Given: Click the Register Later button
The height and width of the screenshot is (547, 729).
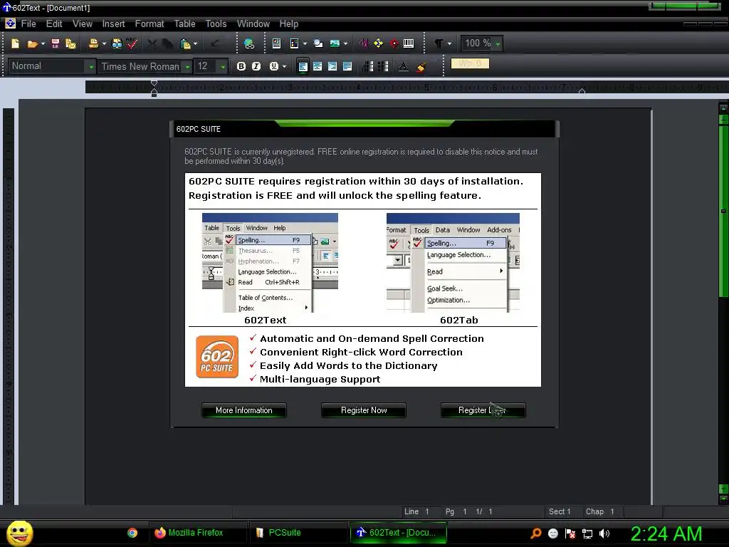Looking at the screenshot, I should (x=483, y=410).
